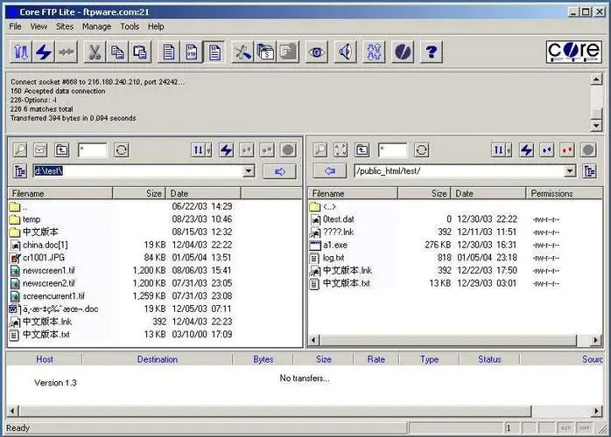Sort local list by Filename column header
This screenshot has width=611, height=437.
coord(60,193)
